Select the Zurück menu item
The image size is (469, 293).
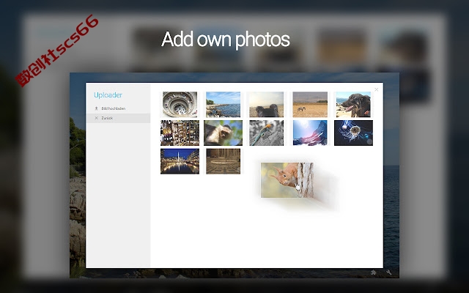(x=118, y=118)
